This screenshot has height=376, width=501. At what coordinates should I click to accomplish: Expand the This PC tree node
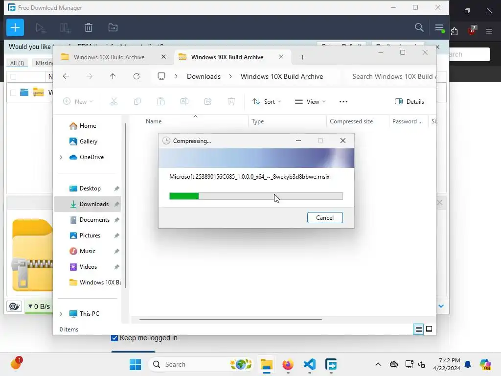pyautogui.click(x=61, y=314)
